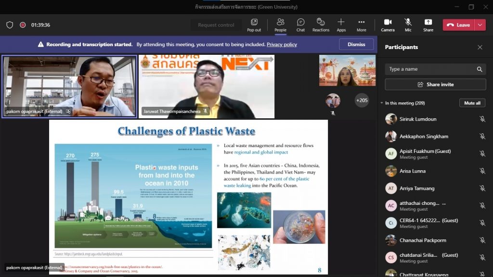
Task: Toggle the People participants panel
Action: pyautogui.click(x=280, y=25)
